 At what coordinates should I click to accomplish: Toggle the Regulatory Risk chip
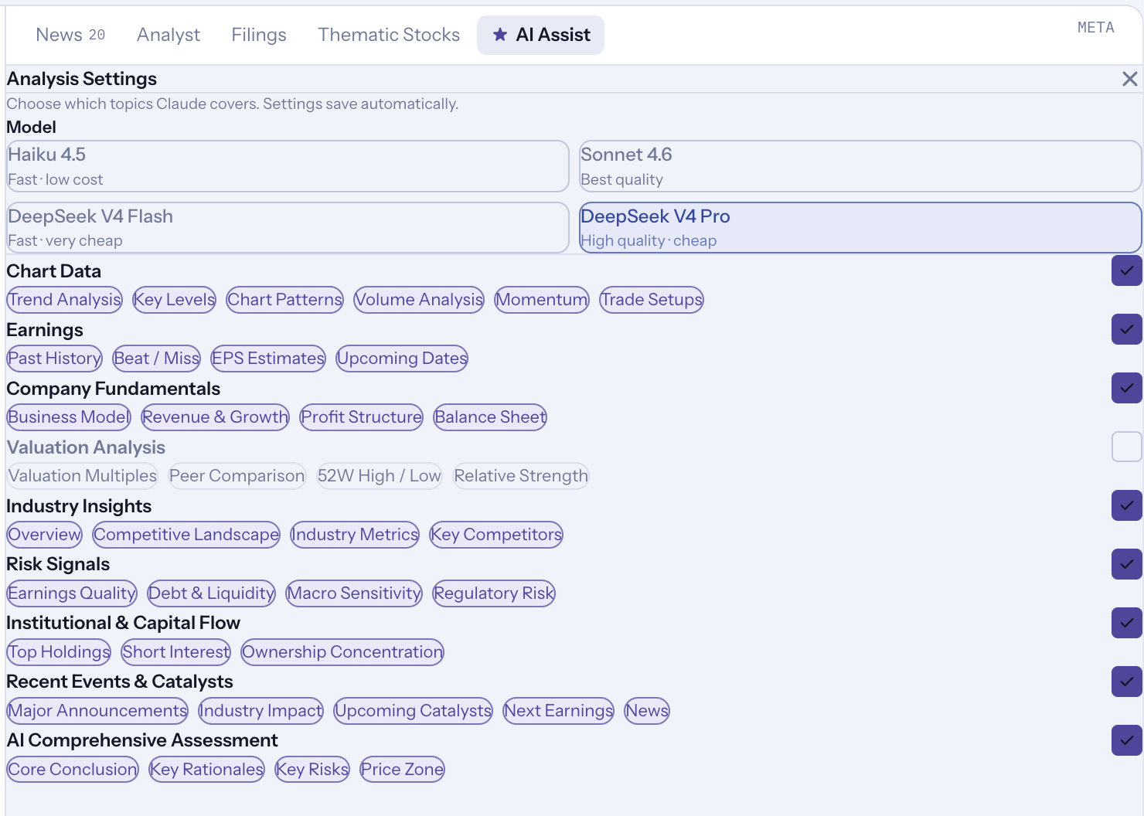pyautogui.click(x=494, y=593)
